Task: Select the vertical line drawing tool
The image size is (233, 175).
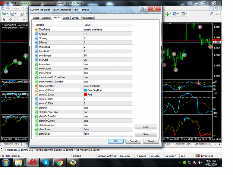Action: coord(18,19)
